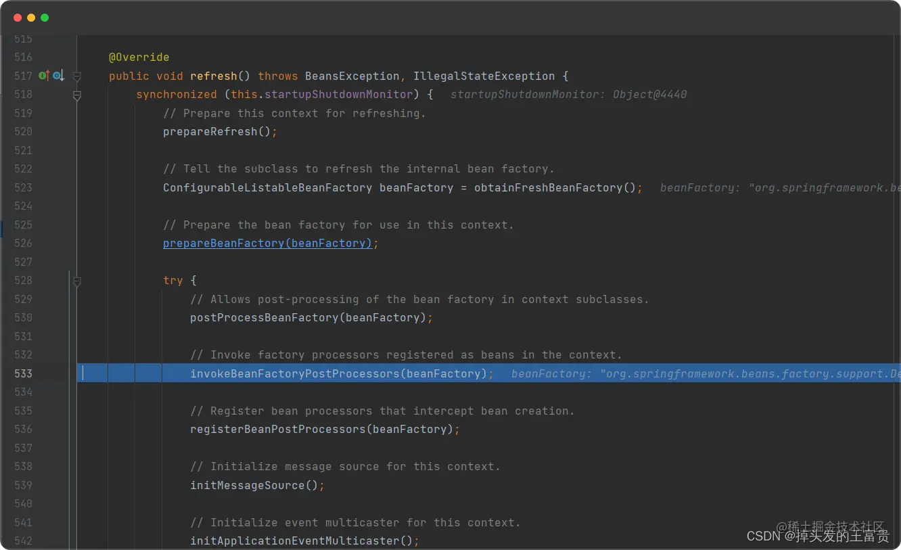
Task: Click the postProcessBeanFactory(beanFactory) call
Action: tap(308, 318)
